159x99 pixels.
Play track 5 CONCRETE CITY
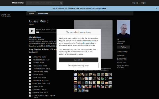point(30,69)
